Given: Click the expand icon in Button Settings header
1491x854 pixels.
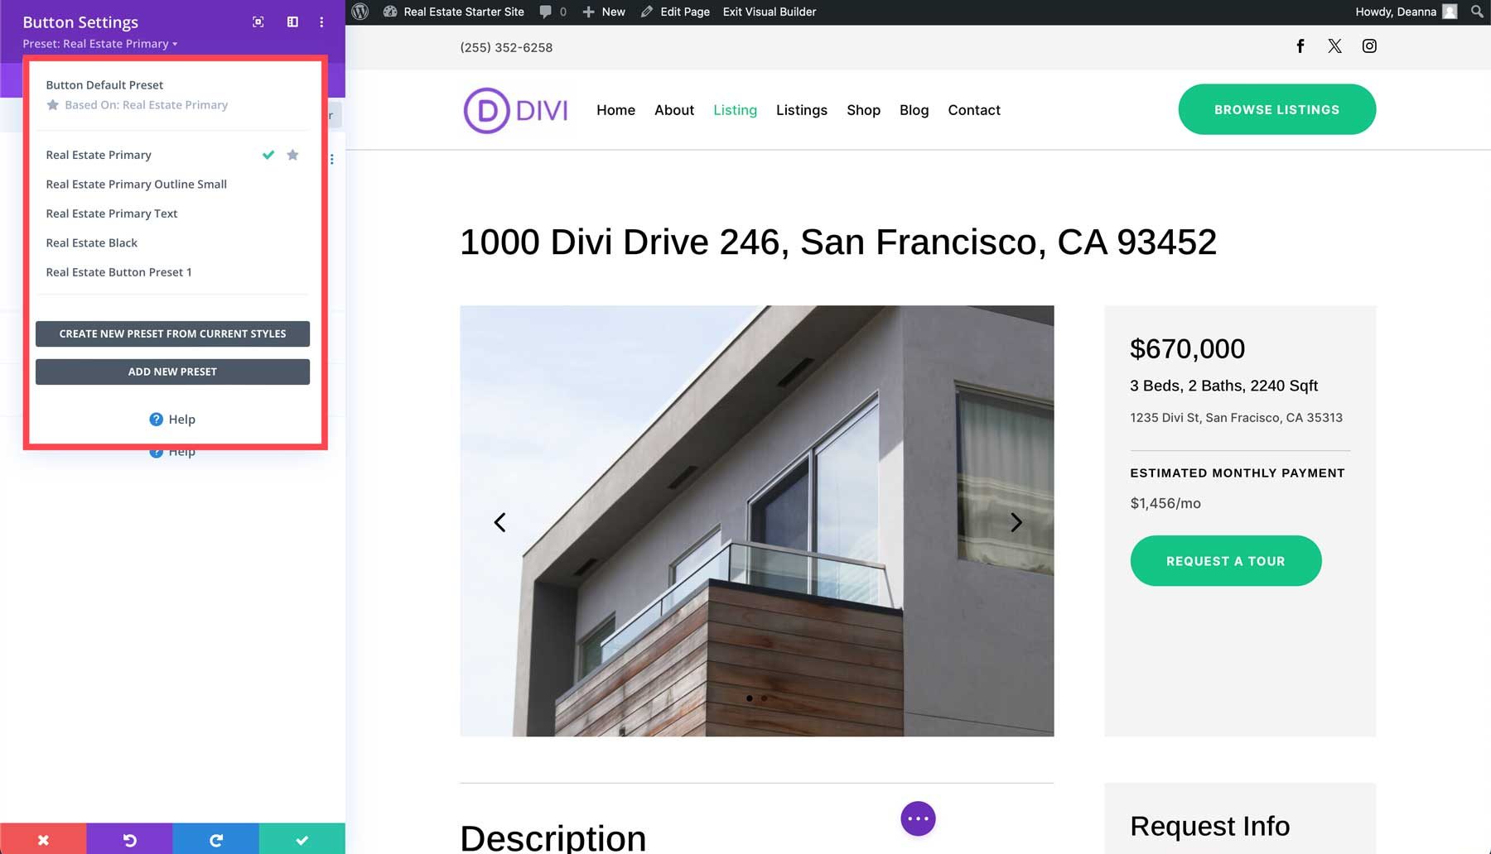Looking at the screenshot, I should click(x=258, y=22).
